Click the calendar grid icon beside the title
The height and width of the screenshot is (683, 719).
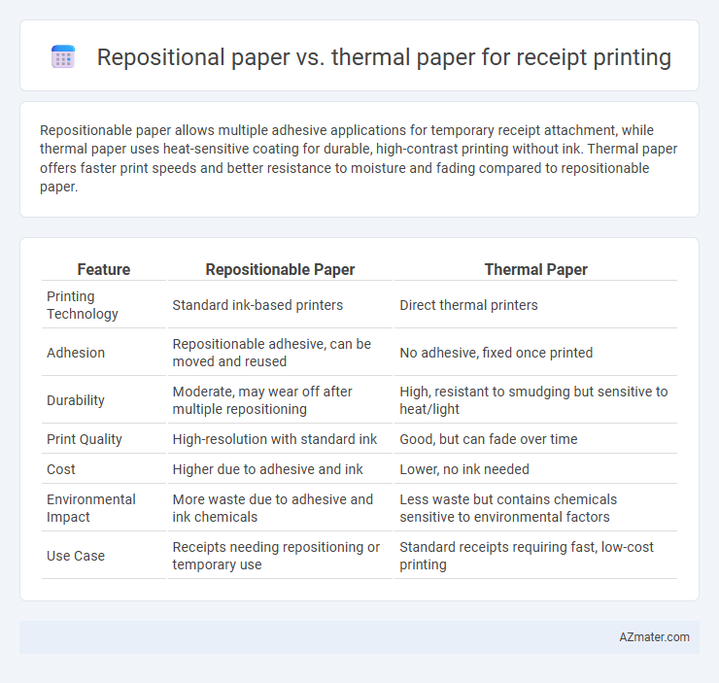click(x=63, y=57)
